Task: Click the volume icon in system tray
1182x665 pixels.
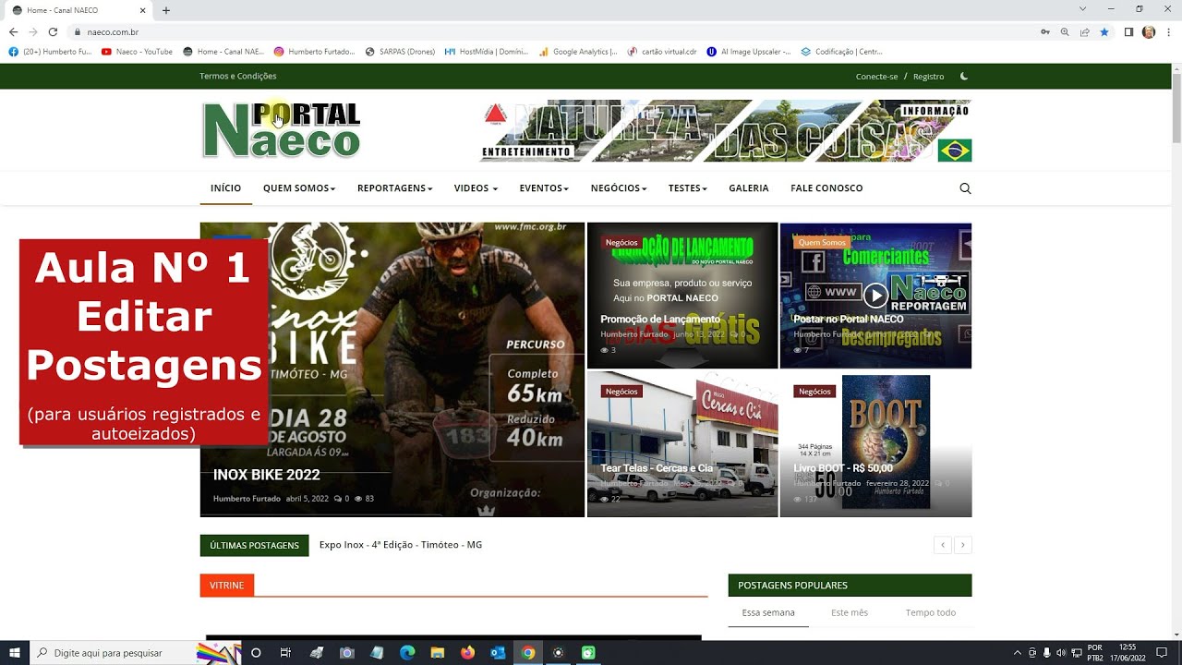Action: tap(1060, 653)
